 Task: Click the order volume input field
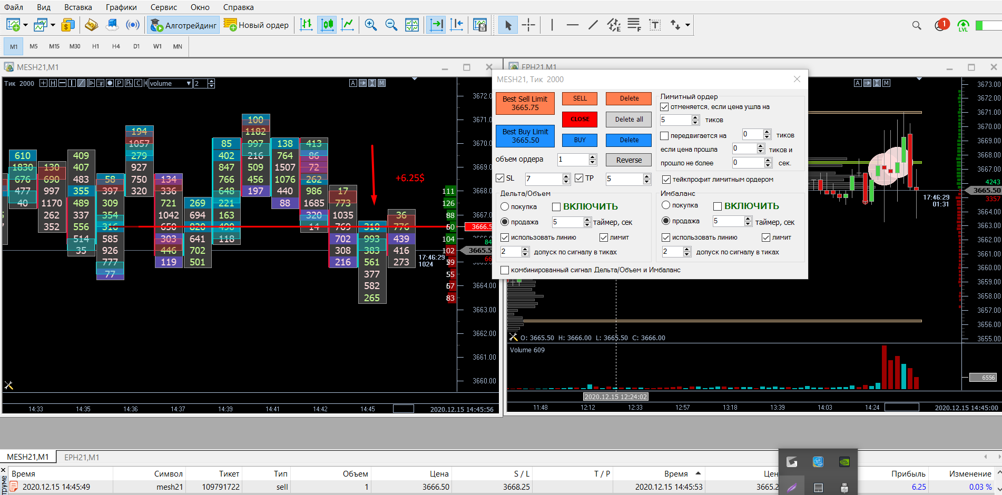(573, 160)
